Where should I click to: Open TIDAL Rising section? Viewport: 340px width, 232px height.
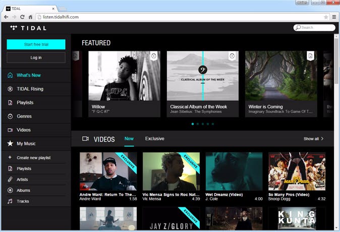click(x=36, y=89)
